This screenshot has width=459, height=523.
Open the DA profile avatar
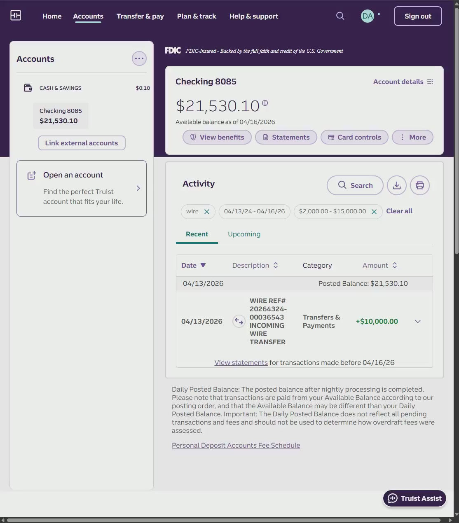pyautogui.click(x=368, y=16)
